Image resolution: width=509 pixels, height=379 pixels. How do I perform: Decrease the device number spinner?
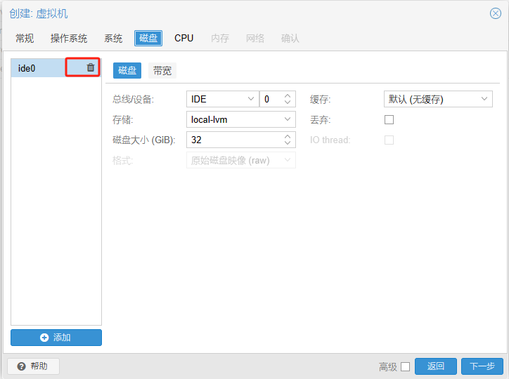coord(288,102)
